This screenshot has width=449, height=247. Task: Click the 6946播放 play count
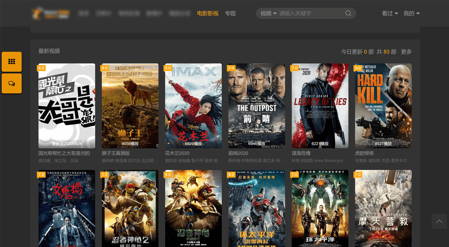257,144
